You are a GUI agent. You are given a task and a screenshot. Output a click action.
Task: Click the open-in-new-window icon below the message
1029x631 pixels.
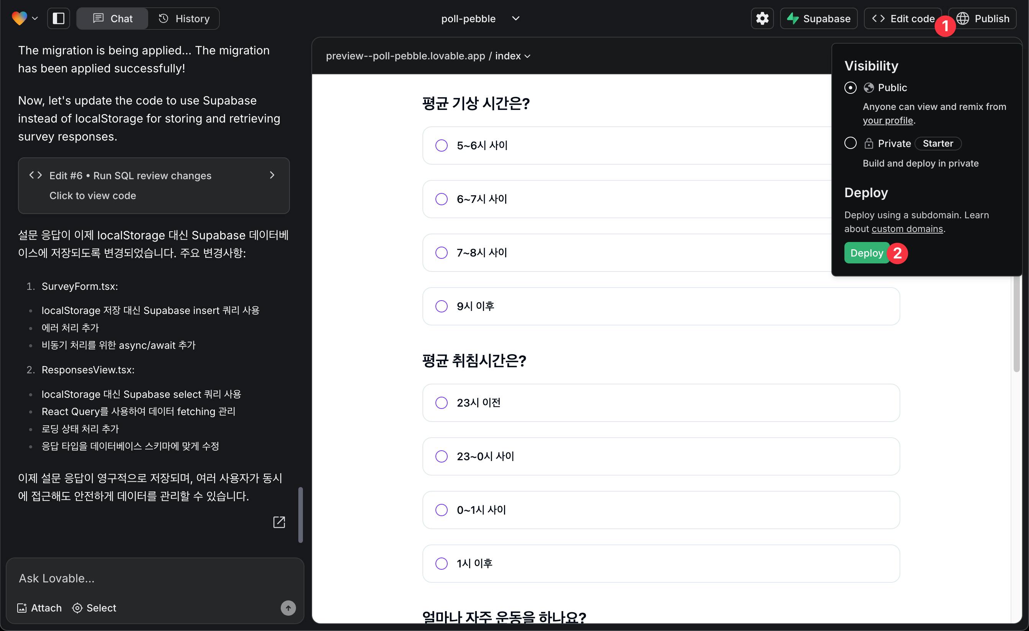(278, 522)
